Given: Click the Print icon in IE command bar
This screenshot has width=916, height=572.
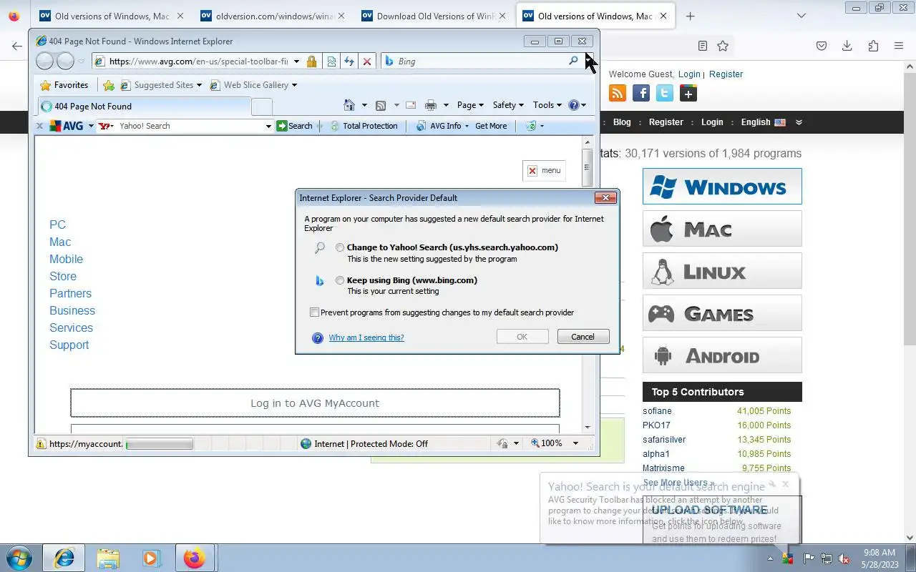Looking at the screenshot, I should tap(431, 105).
